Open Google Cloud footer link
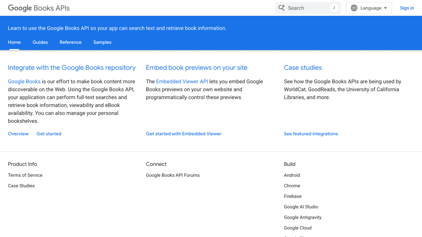Viewport: 422px width, 237px height. [298, 228]
